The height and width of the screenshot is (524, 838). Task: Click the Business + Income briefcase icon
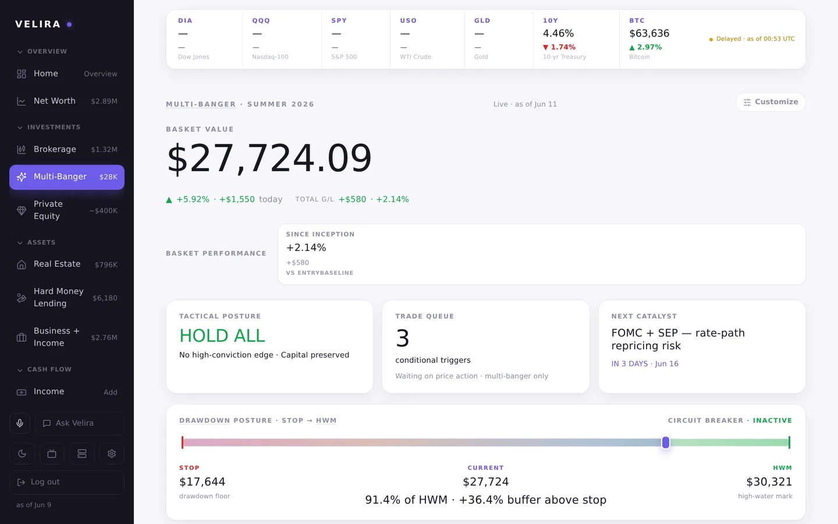click(22, 338)
